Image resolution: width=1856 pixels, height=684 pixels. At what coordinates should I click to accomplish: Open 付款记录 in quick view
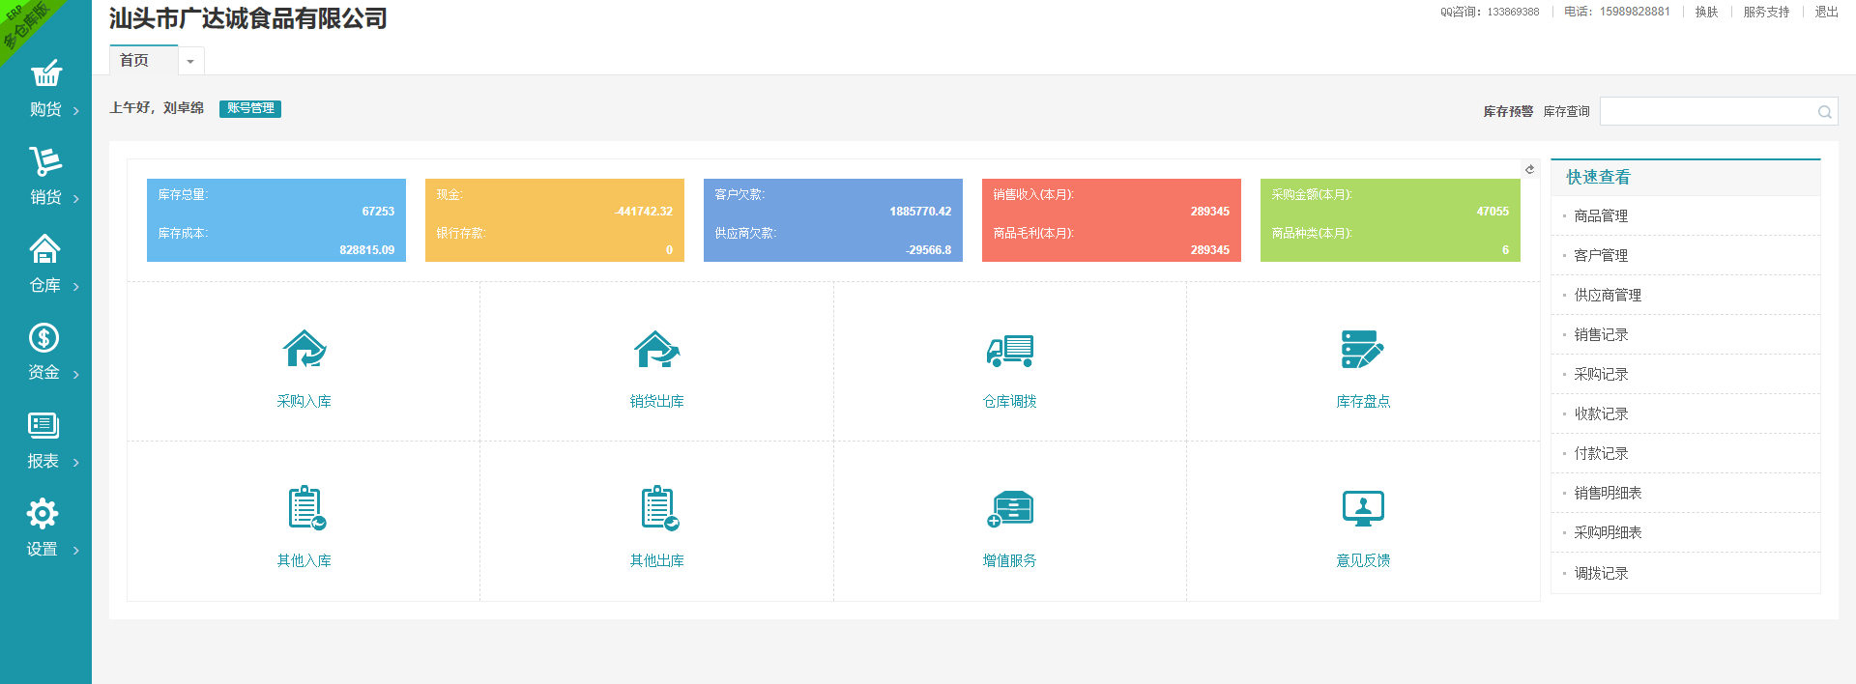point(1601,454)
